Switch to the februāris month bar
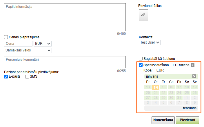 [x=171, y=108]
